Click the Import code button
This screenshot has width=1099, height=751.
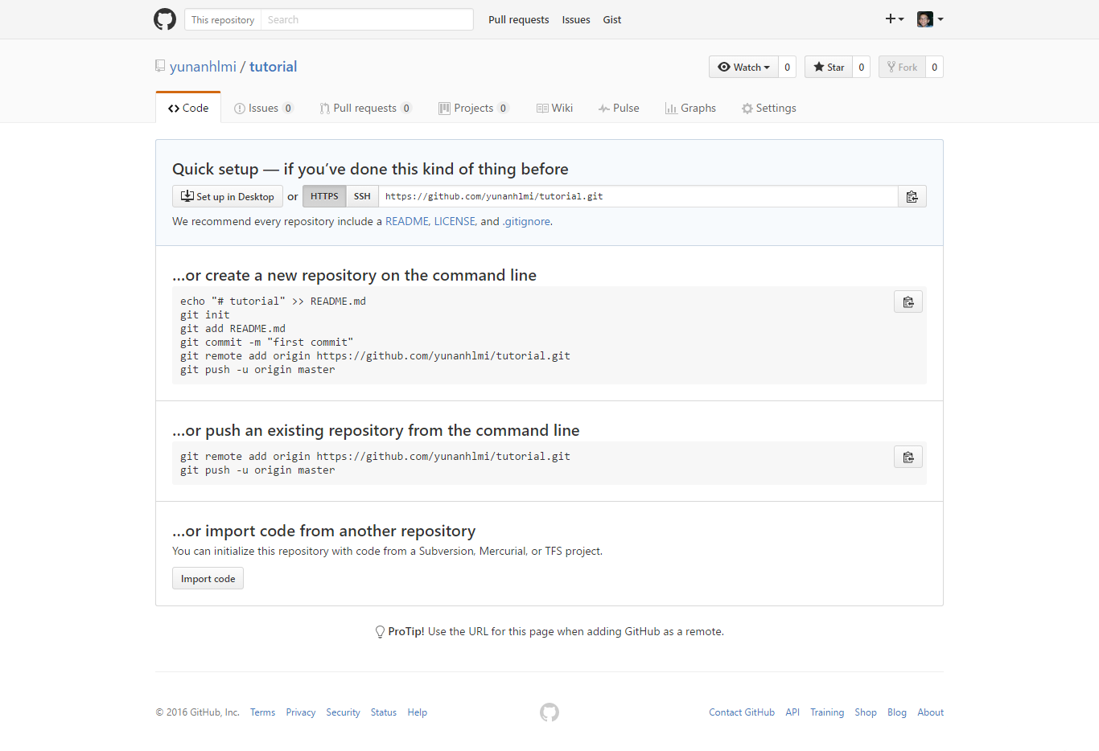point(208,579)
